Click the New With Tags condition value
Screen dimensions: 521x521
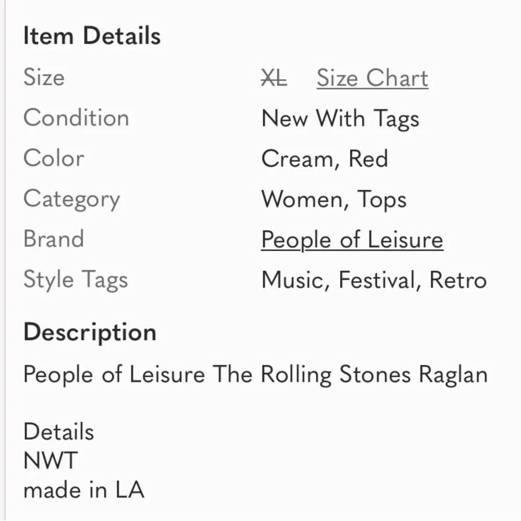click(340, 119)
